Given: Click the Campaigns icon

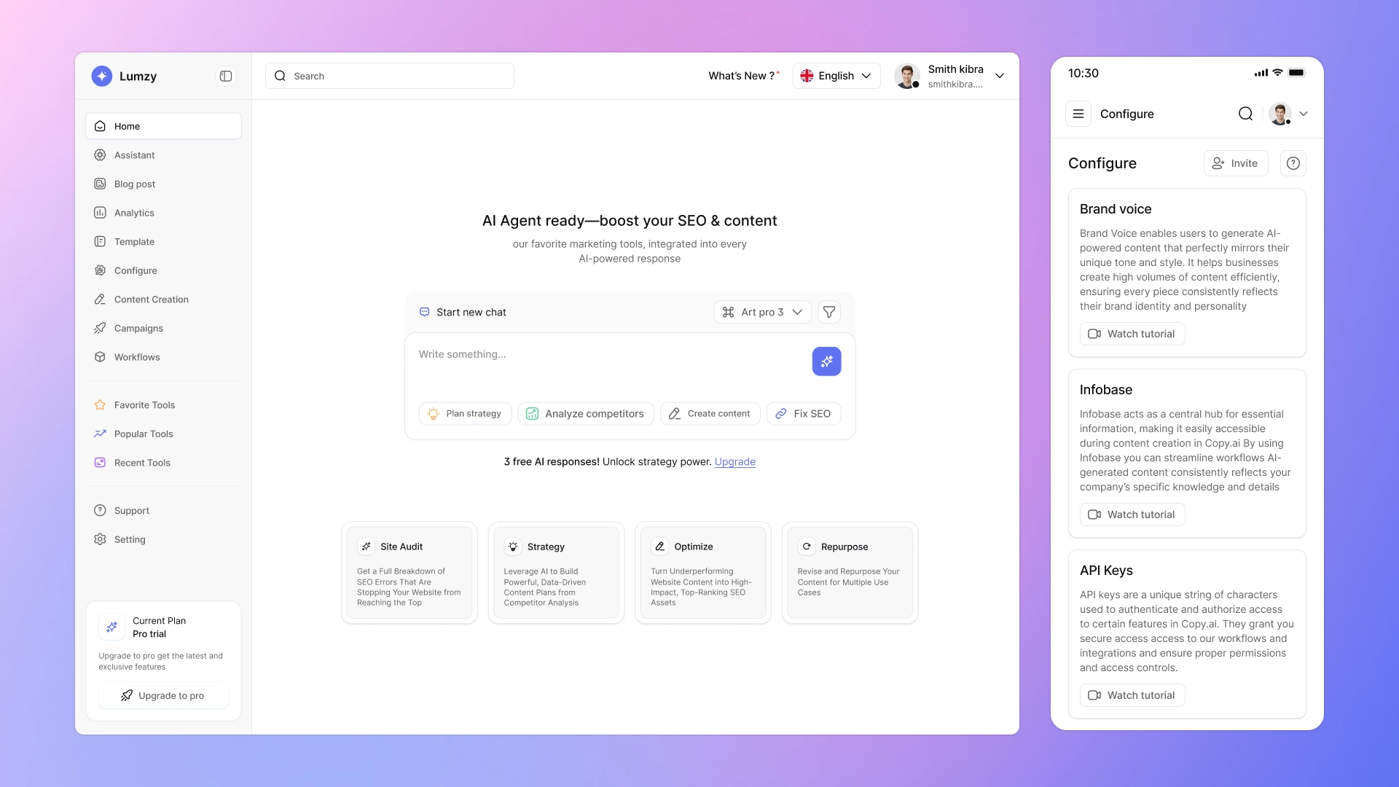Looking at the screenshot, I should [101, 328].
